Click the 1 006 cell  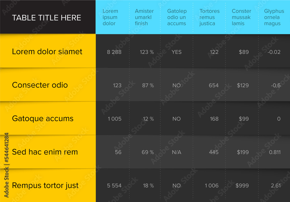(212, 185)
